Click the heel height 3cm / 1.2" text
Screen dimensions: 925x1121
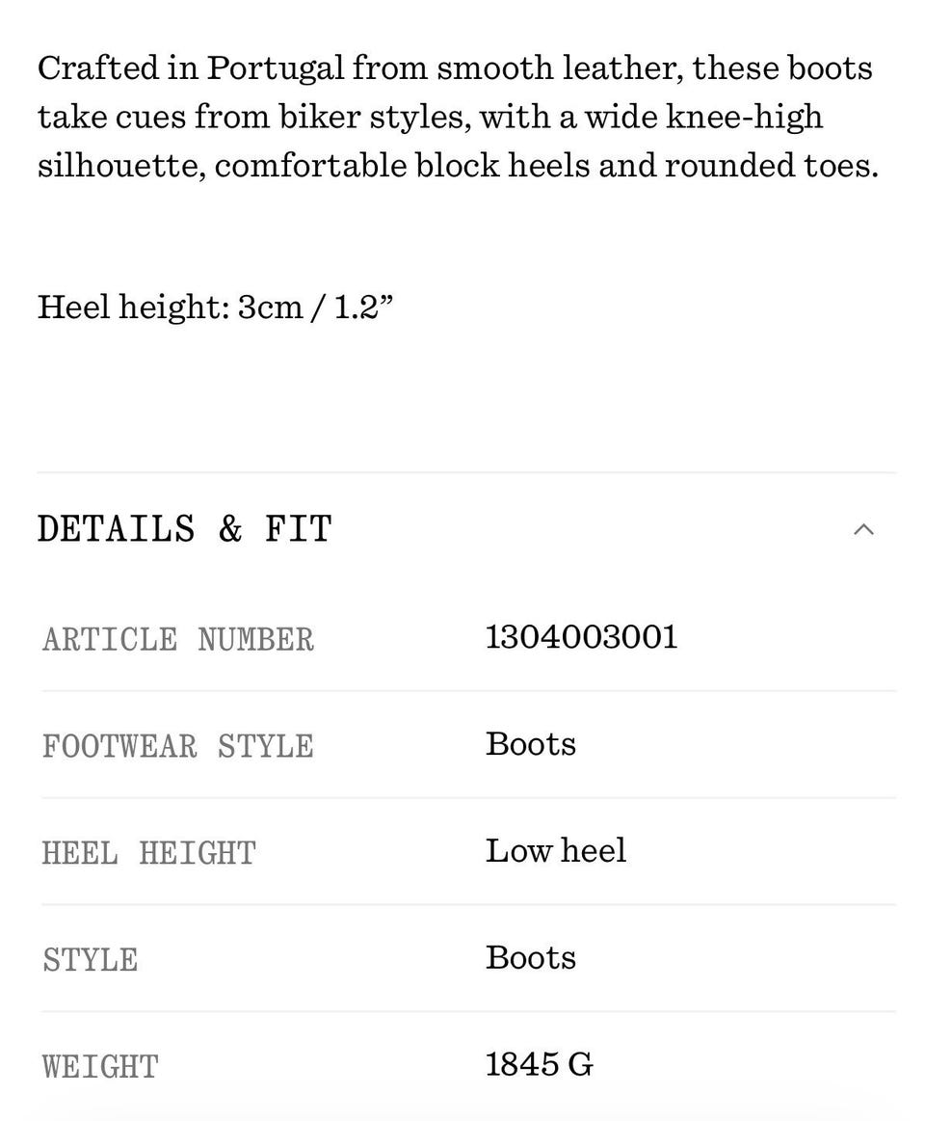(x=215, y=307)
